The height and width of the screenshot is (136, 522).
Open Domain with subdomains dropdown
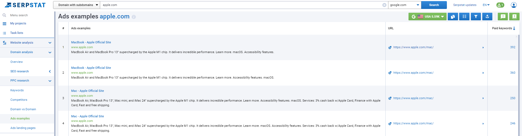pyautogui.click(x=76, y=5)
